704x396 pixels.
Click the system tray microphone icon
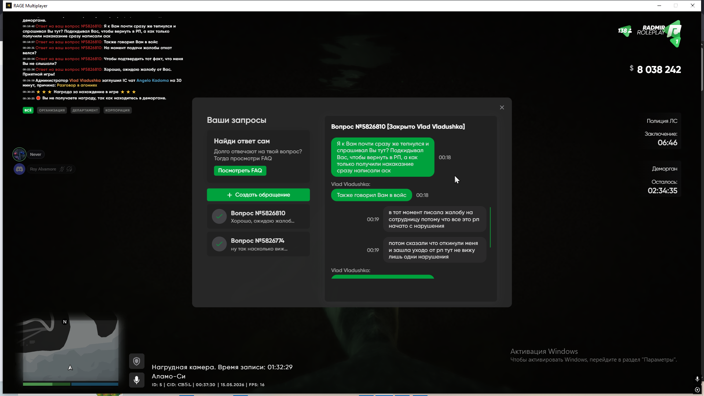(x=697, y=379)
